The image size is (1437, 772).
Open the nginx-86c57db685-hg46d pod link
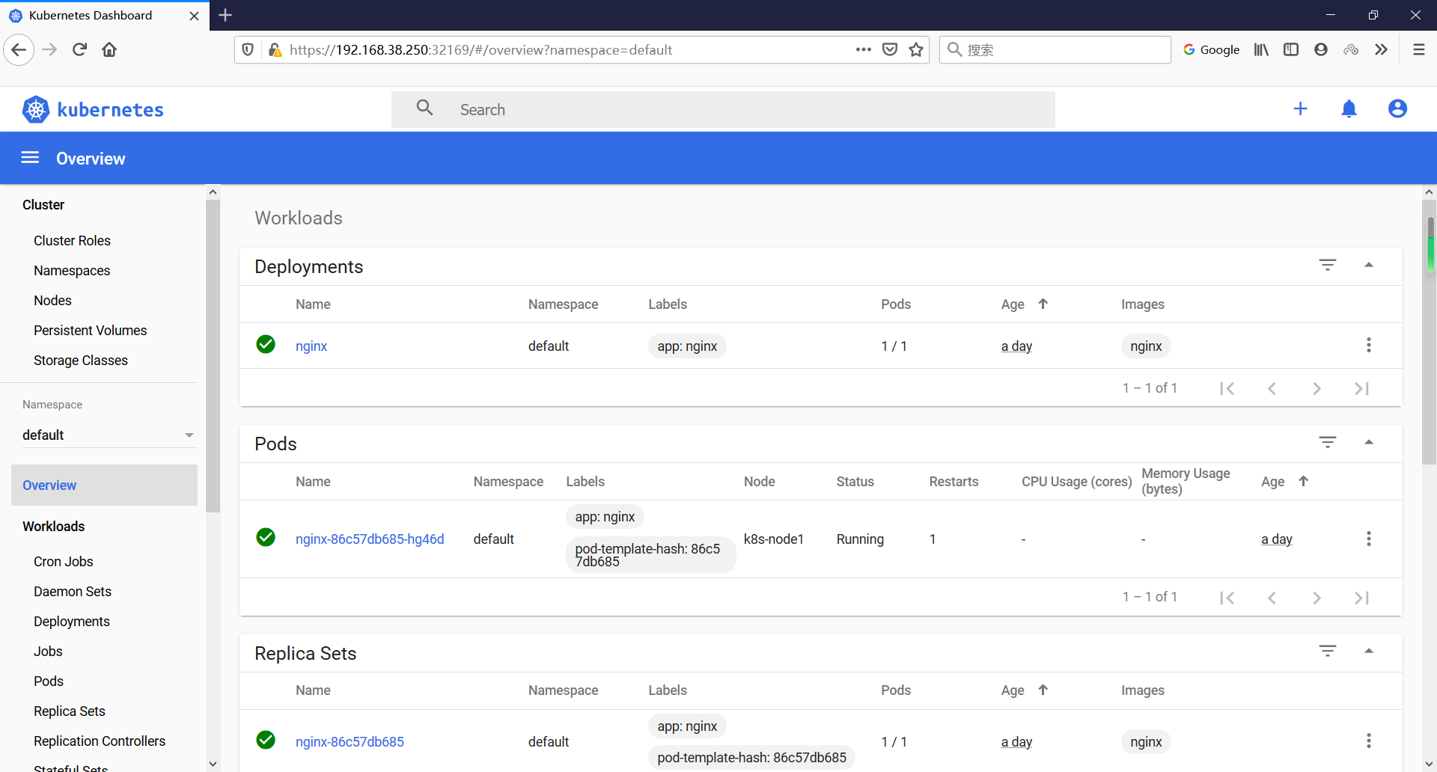(370, 539)
